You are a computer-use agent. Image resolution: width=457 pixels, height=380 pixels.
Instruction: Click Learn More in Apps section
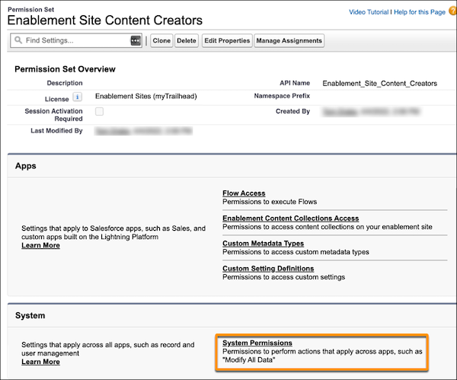point(40,245)
